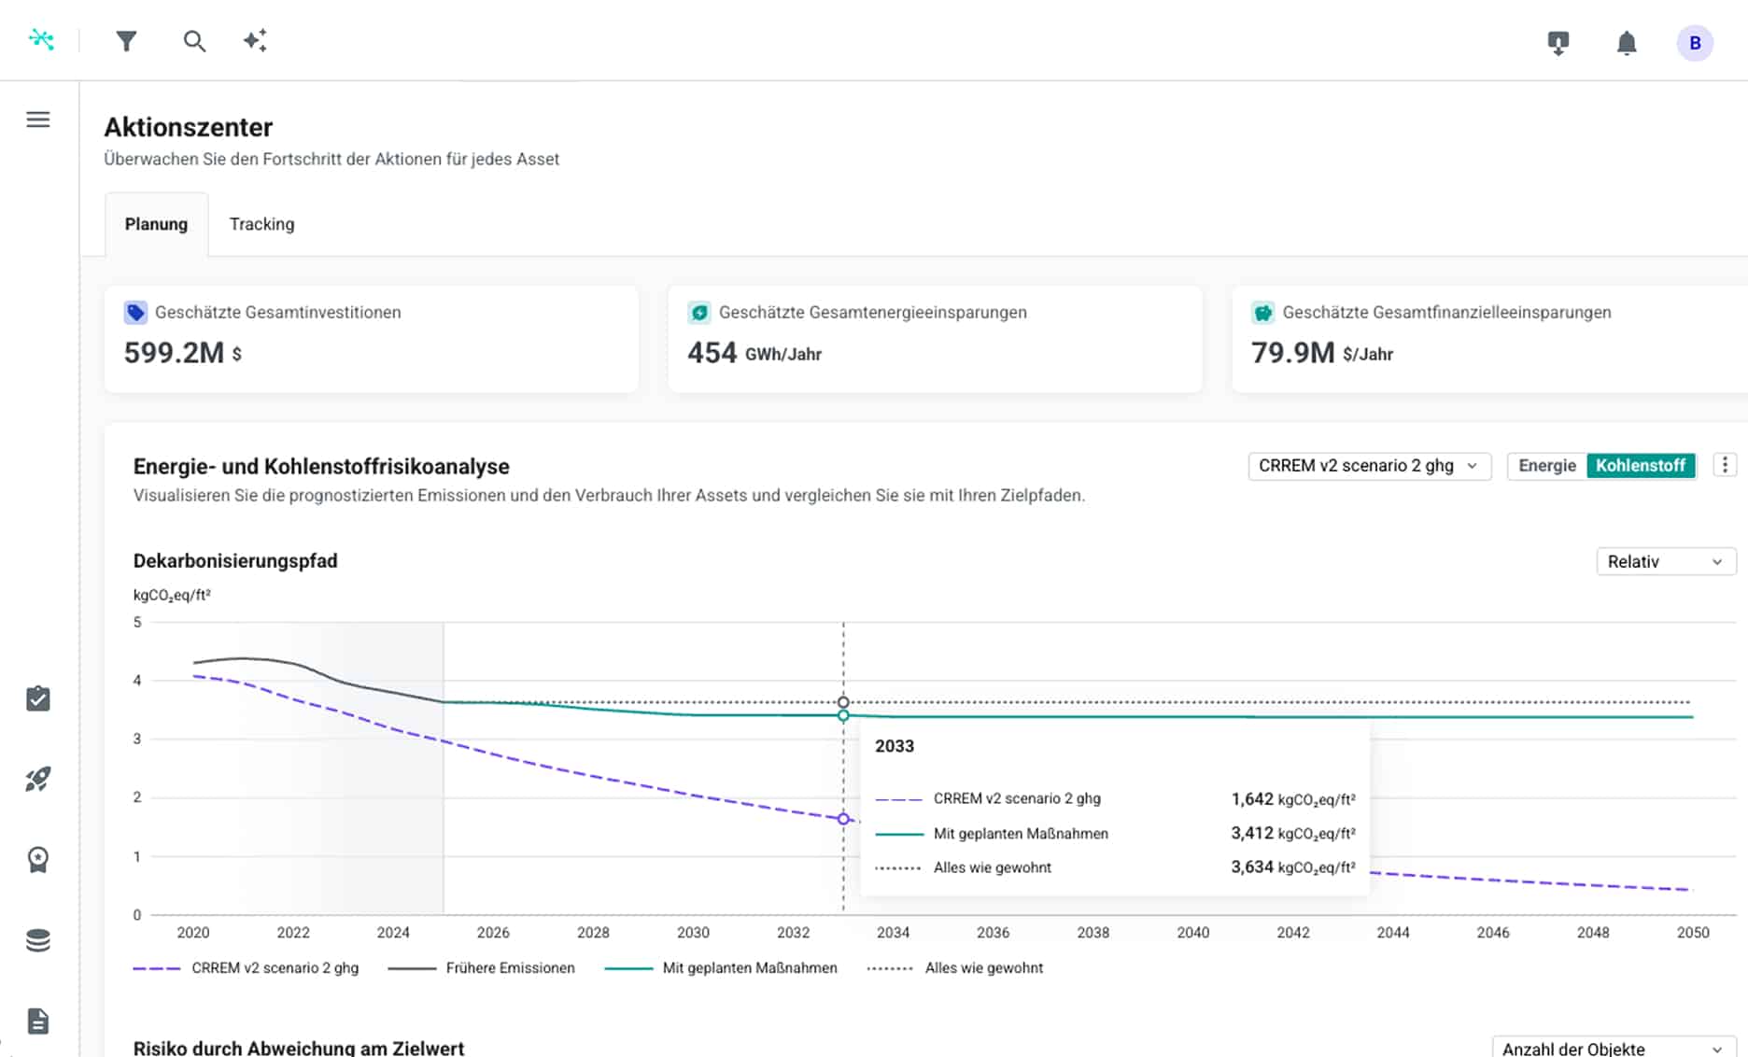The height and width of the screenshot is (1057, 1748).
Task: Click the Dekarbonisierungspfad heading
Action: click(235, 561)
